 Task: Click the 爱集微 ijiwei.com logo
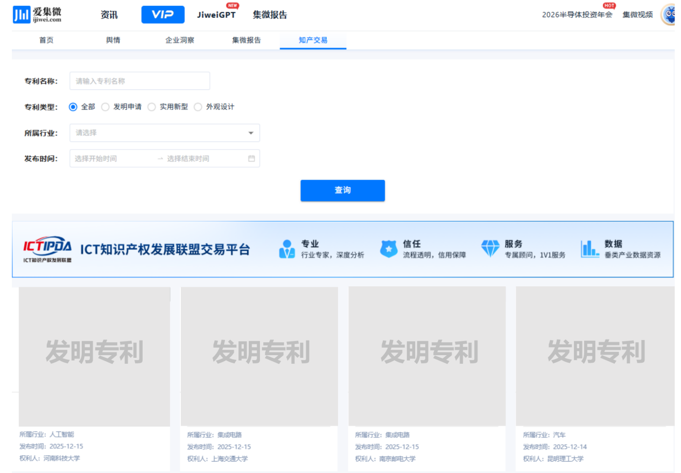pos(37,15)
